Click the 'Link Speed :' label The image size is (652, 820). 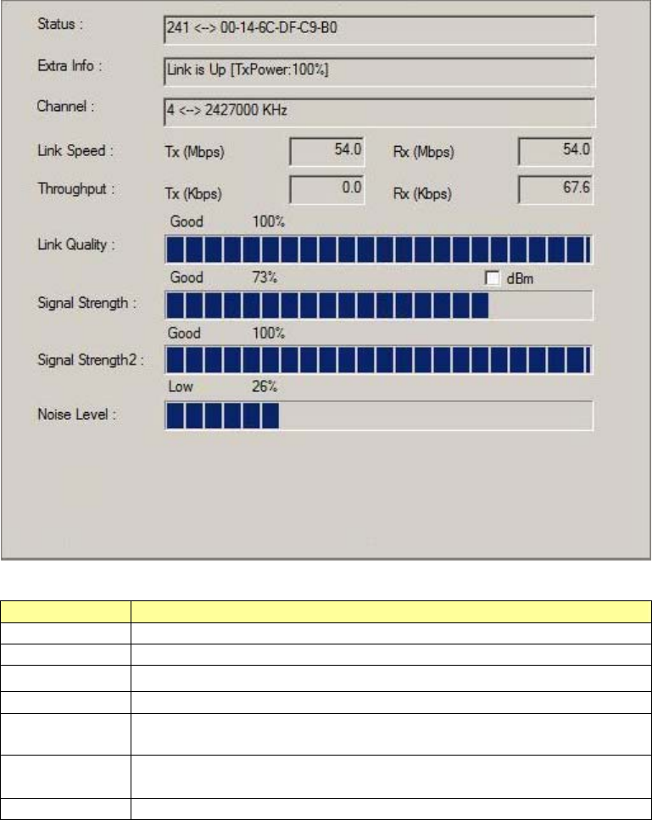click(x=75, y=151)
